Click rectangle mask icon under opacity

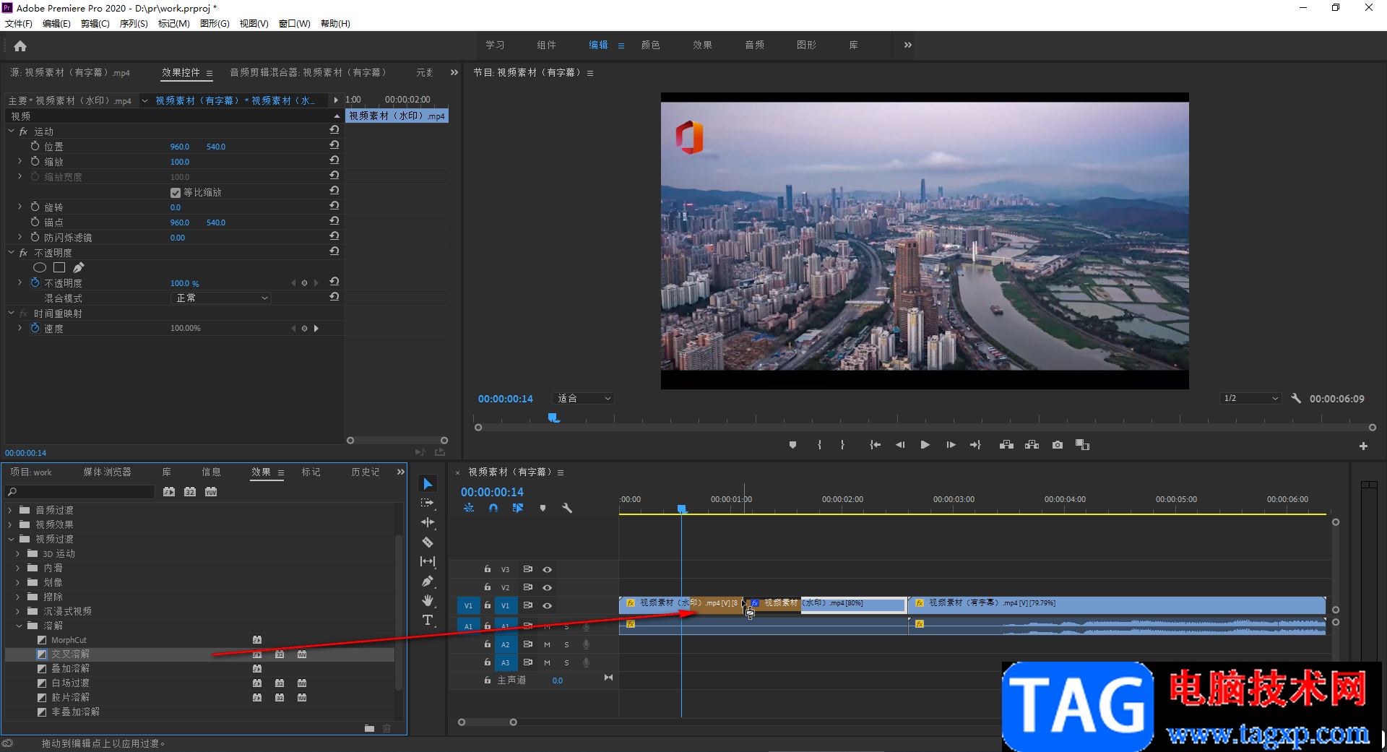click(59, 267)
